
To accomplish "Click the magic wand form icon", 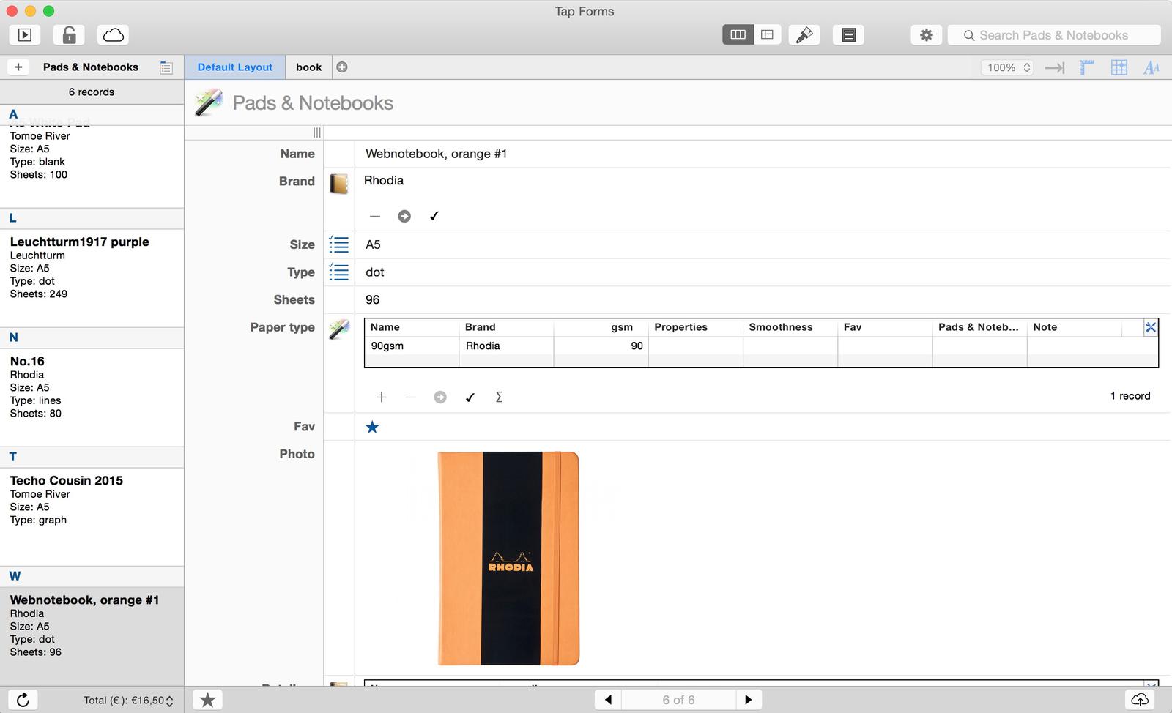I will [x=209, y=102].
